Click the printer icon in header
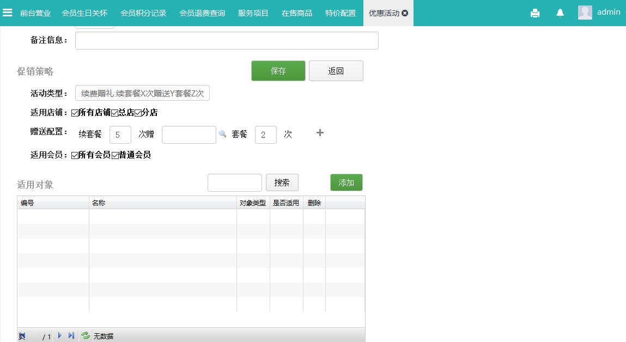 tap(535, 13)
